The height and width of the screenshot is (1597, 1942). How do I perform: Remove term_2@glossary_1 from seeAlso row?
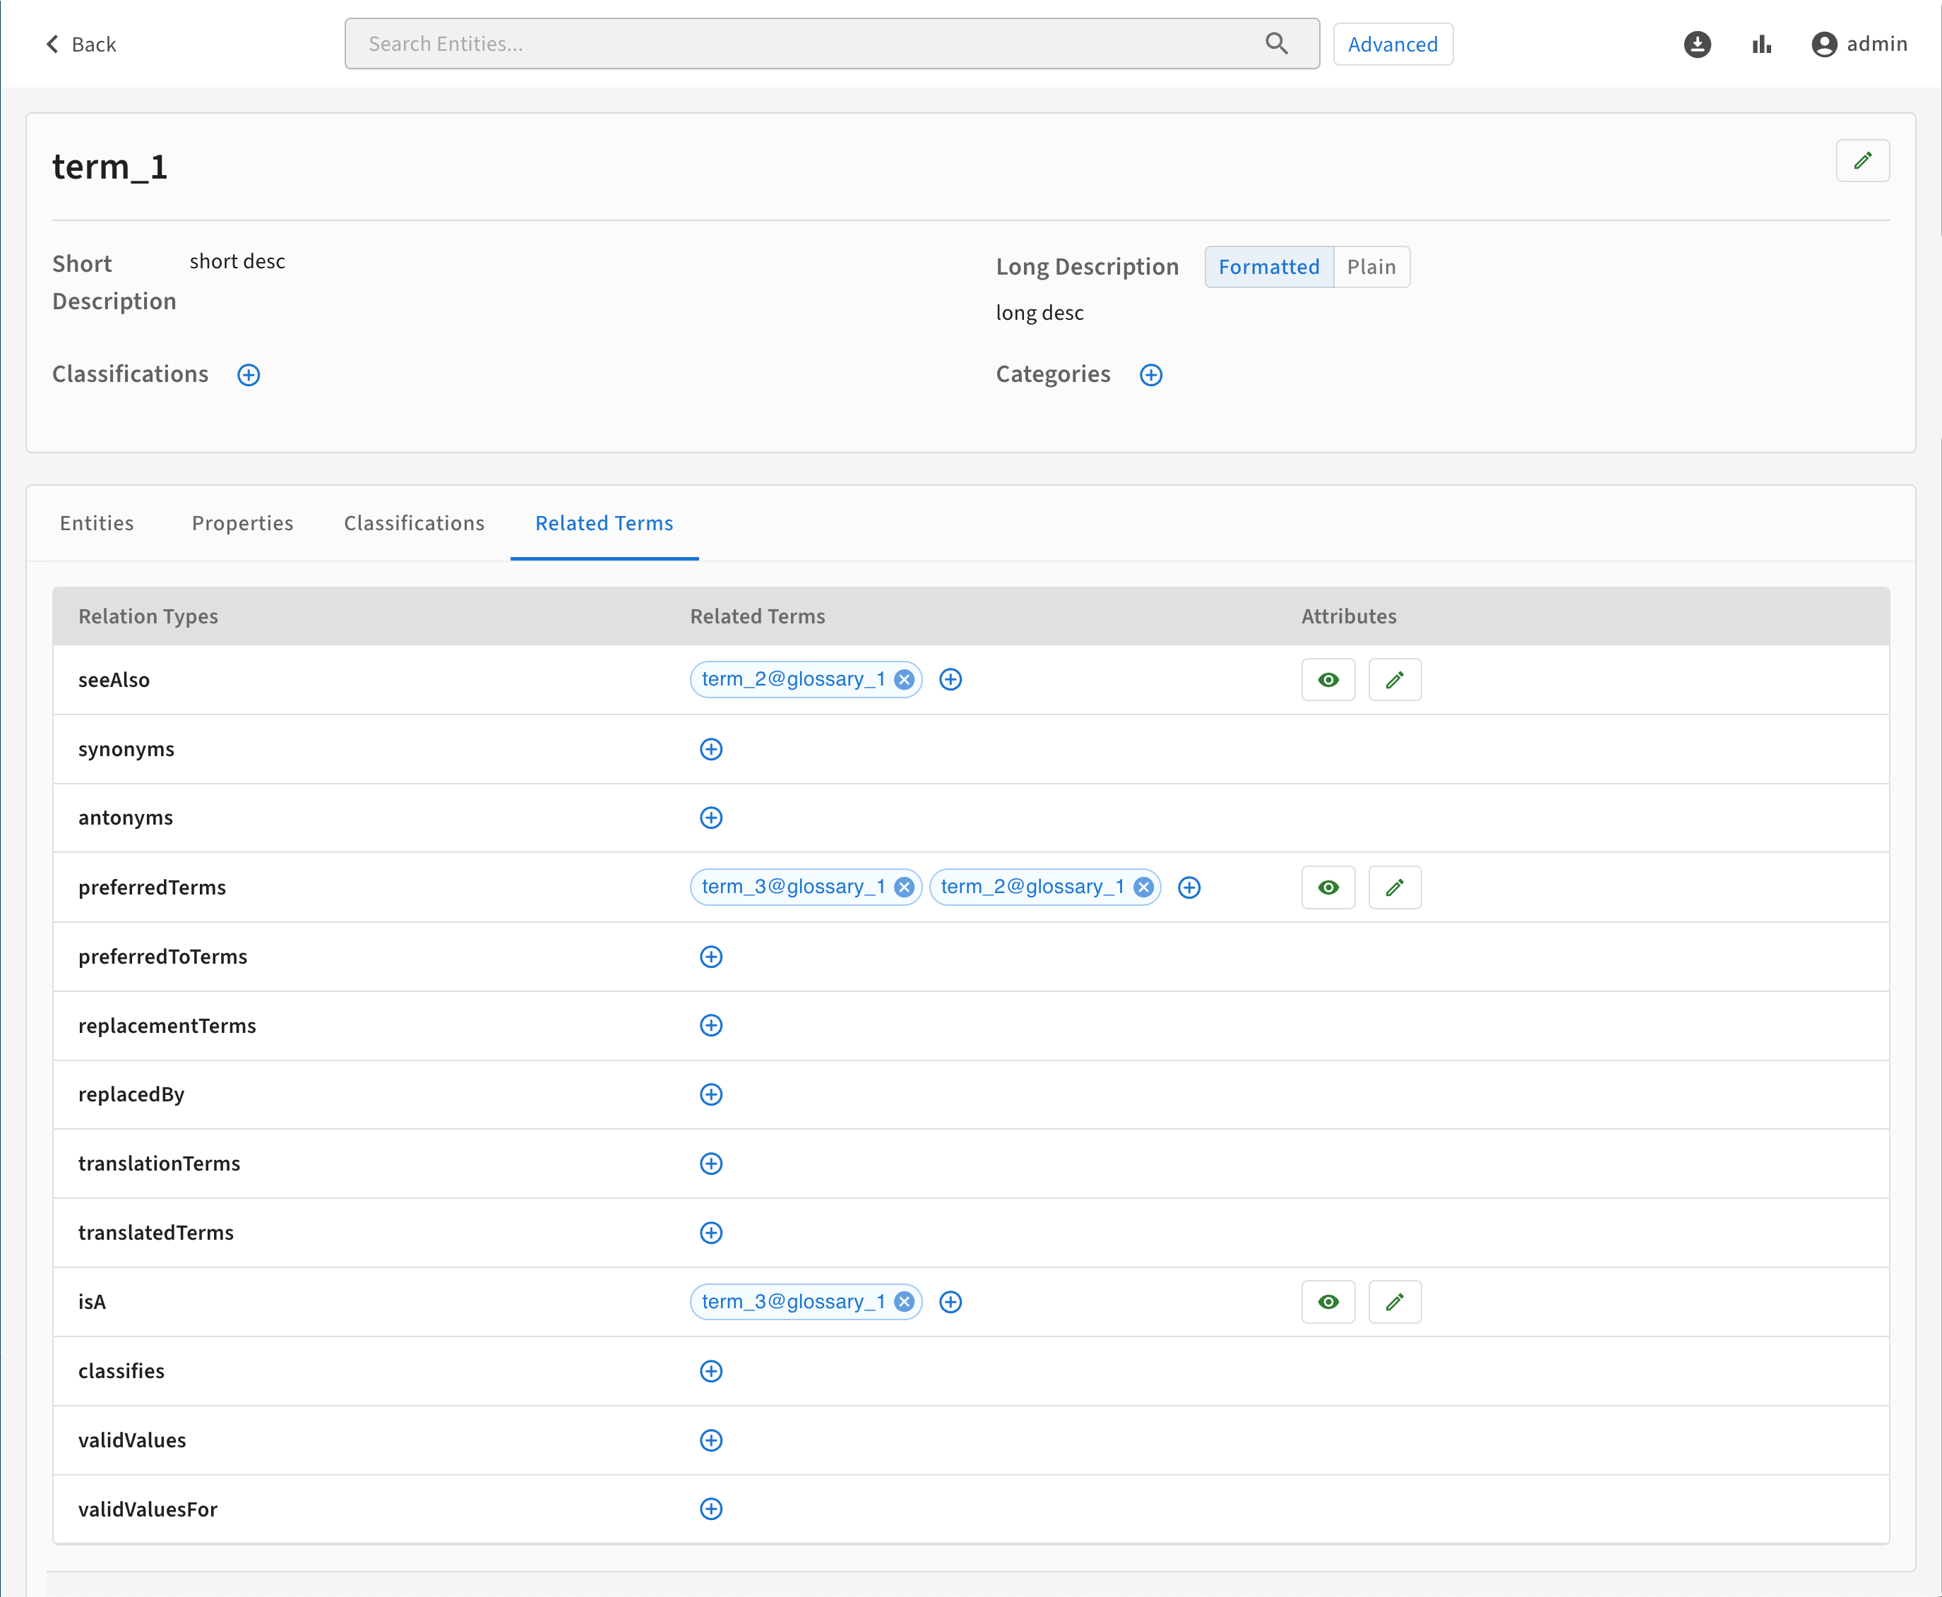tap(905, 680)
